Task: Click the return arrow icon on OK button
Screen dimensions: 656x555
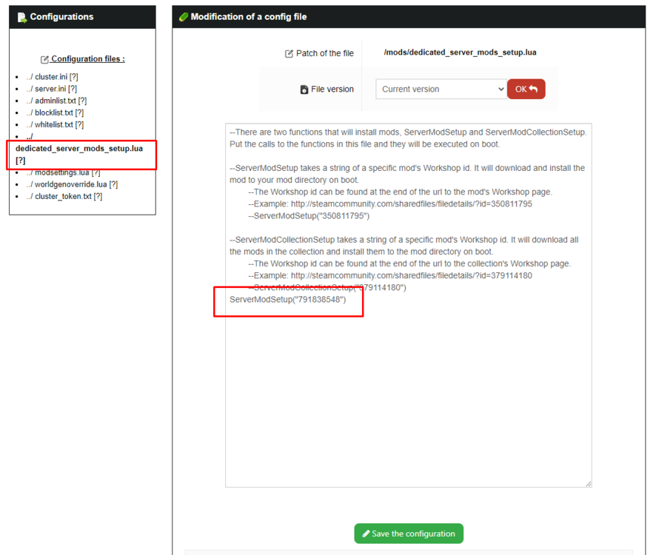Action: pos(533,89)
